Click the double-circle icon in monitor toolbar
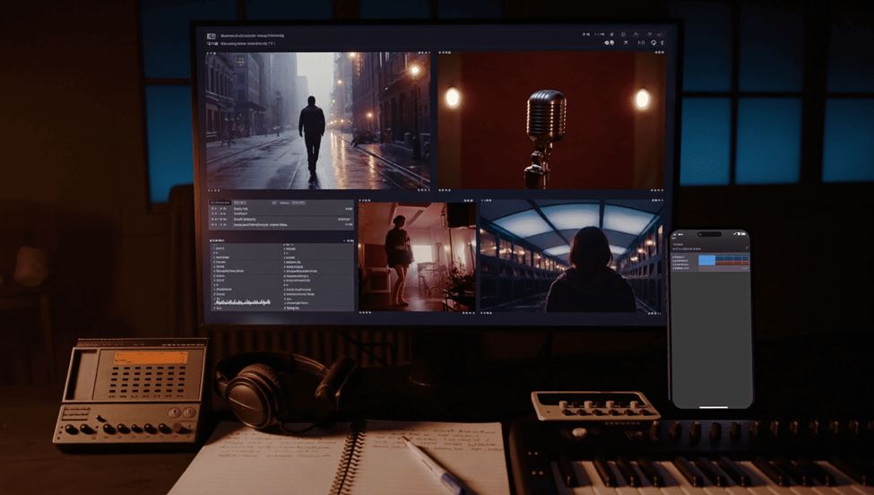The image size is (874, 495). [x=610, y=42]
